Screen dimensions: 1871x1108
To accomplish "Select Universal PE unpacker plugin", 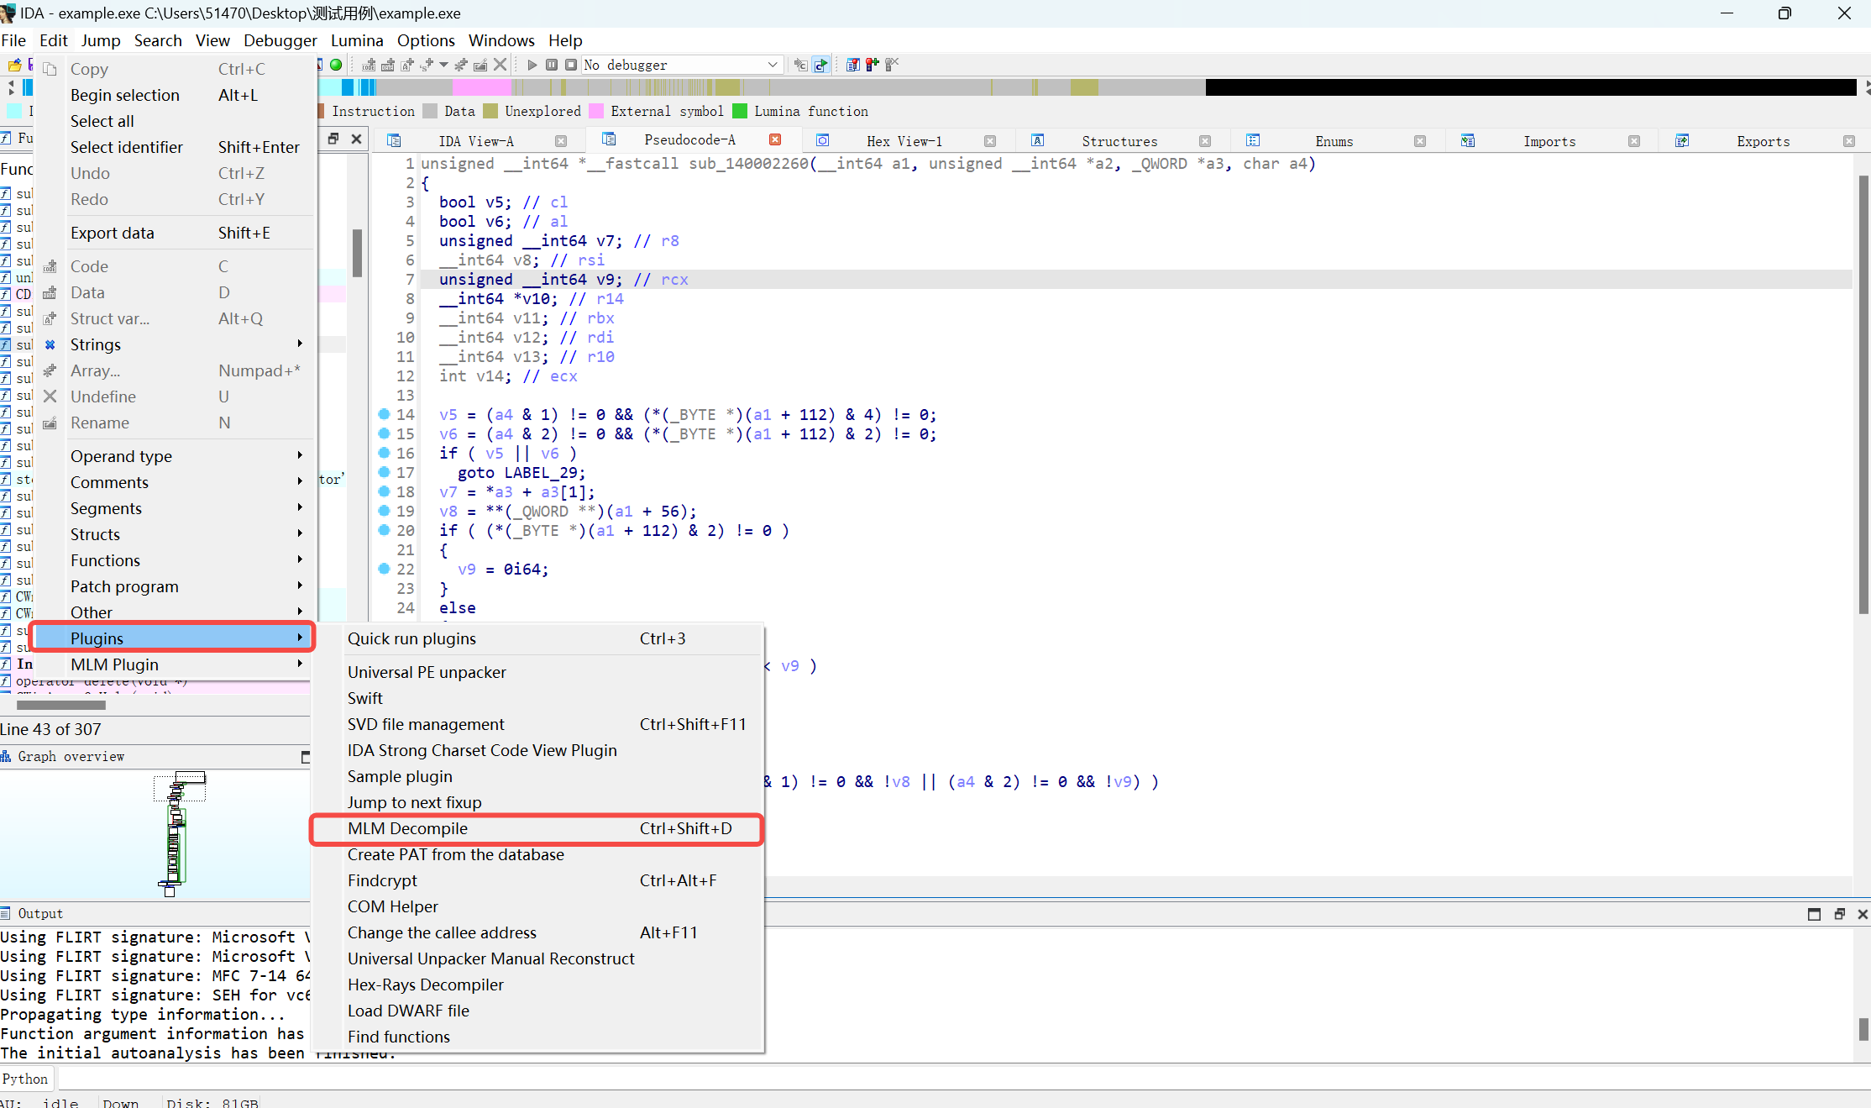I will [537, 672].
